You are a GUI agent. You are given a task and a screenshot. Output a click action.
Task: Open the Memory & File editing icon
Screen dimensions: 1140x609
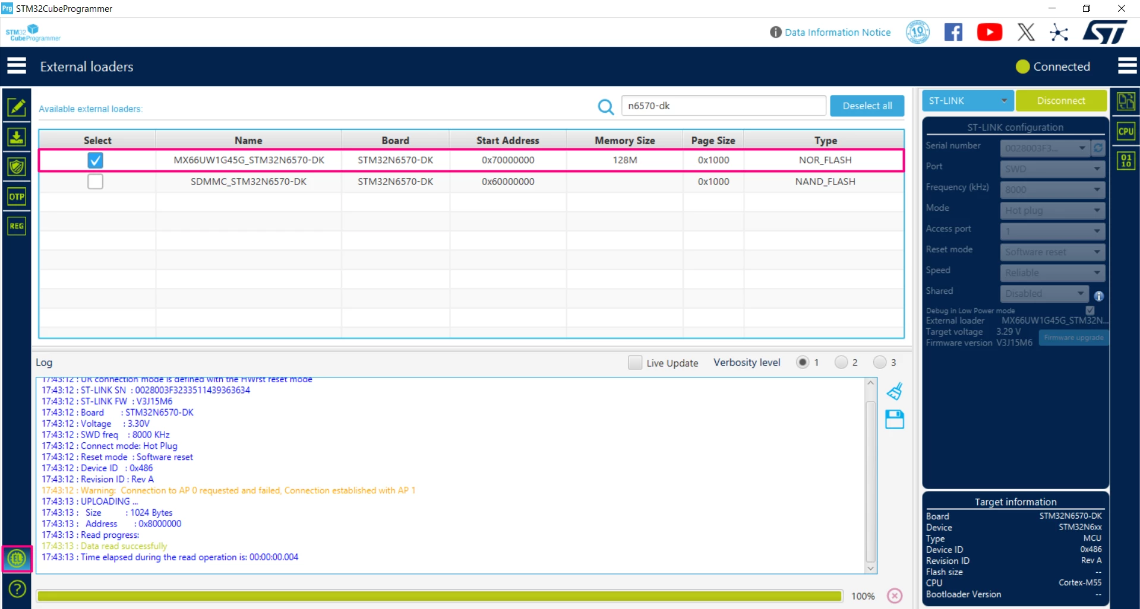tap(17, 107)
